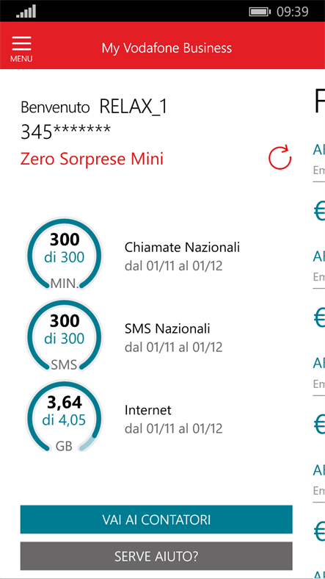
Task: Tap the red refresh circular arrow icon
Action: point(280,158)
